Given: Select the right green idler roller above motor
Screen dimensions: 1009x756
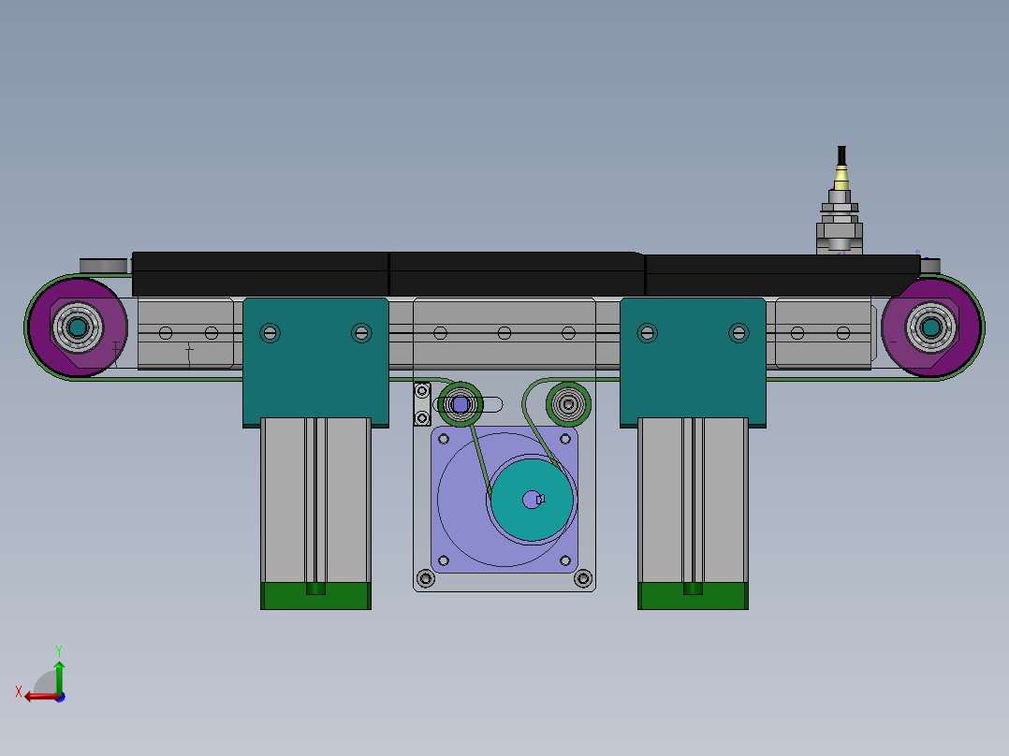Looking at the screenshot, I should pos(568,404).
